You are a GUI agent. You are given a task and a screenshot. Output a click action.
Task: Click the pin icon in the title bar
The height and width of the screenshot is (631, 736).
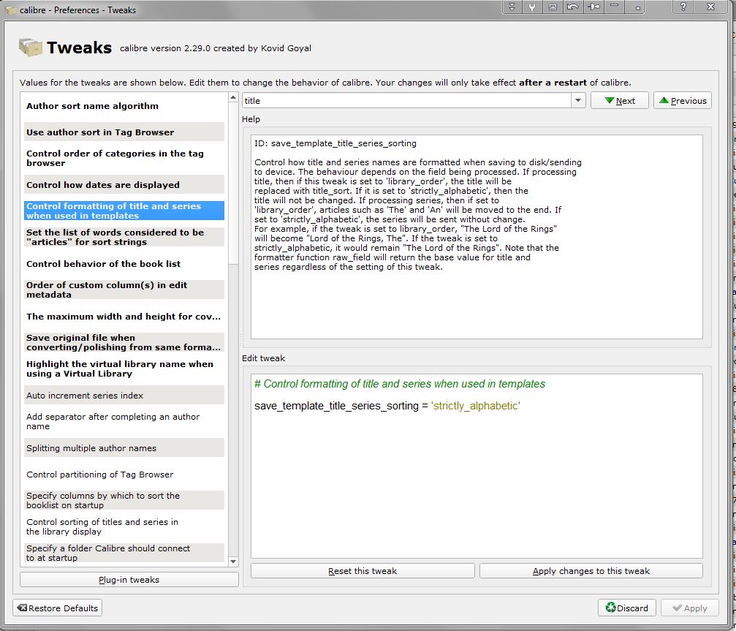click(x=593, y=7)
